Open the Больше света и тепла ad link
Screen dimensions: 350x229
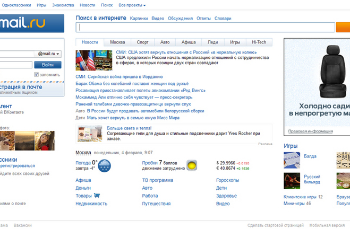129,128
